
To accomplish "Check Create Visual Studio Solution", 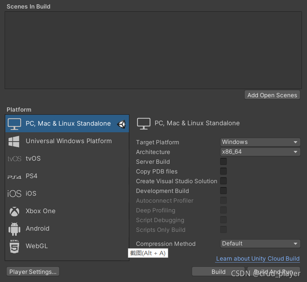I will tap(223, 181).
